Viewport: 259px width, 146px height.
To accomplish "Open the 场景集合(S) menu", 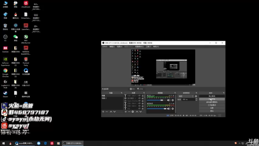I will coord(140,47).
